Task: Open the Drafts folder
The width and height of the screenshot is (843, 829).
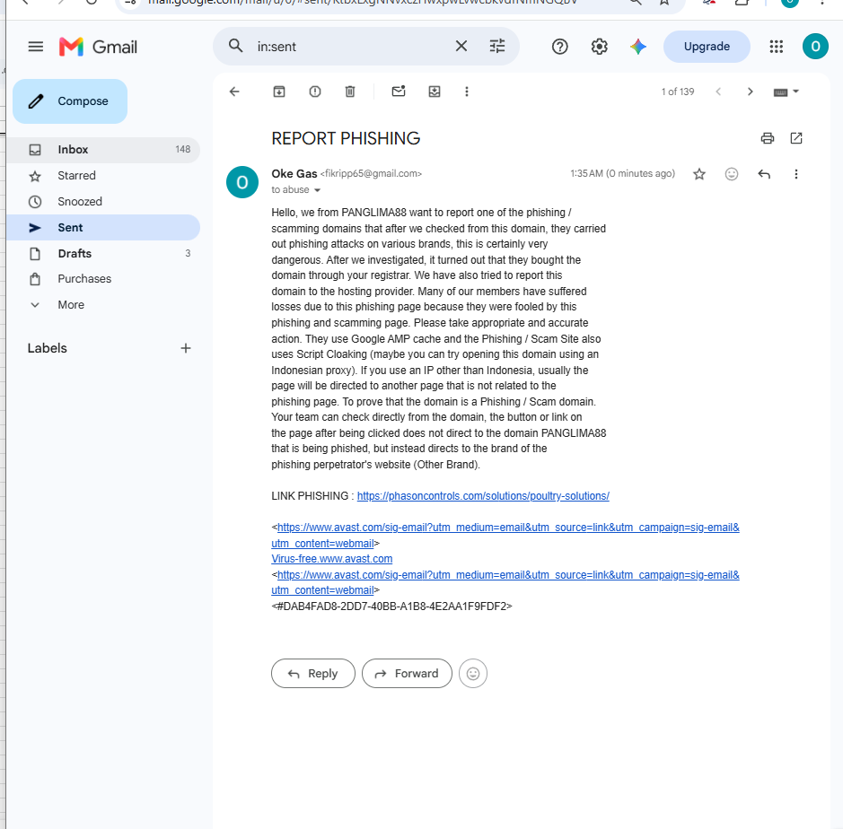Action: pyautogui.click(x=103, y=253)
